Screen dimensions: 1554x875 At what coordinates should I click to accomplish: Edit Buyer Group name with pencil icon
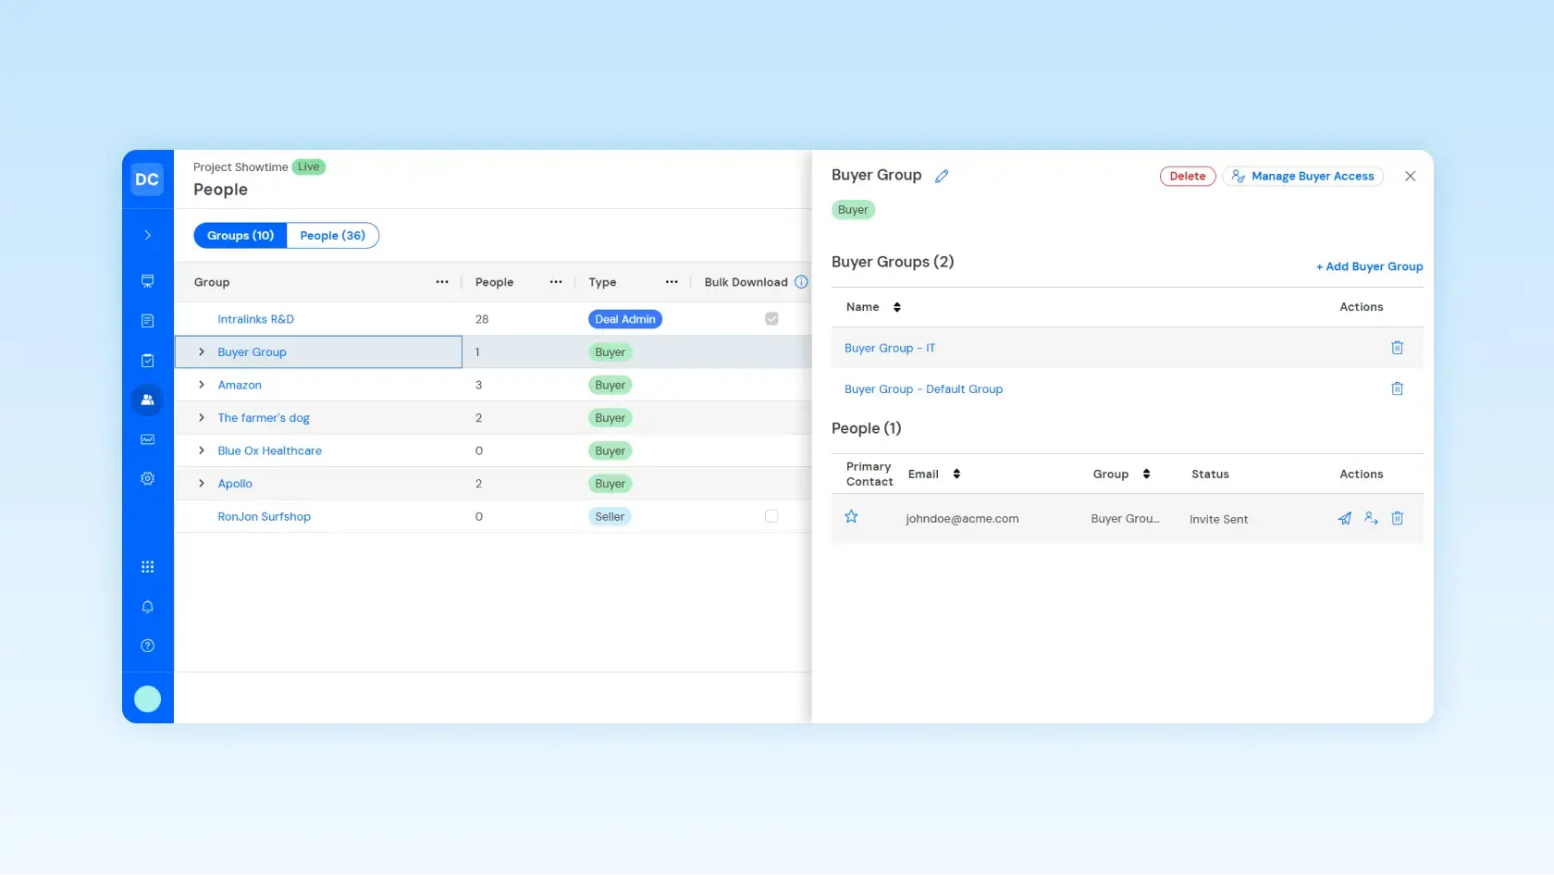click(942, 176)
